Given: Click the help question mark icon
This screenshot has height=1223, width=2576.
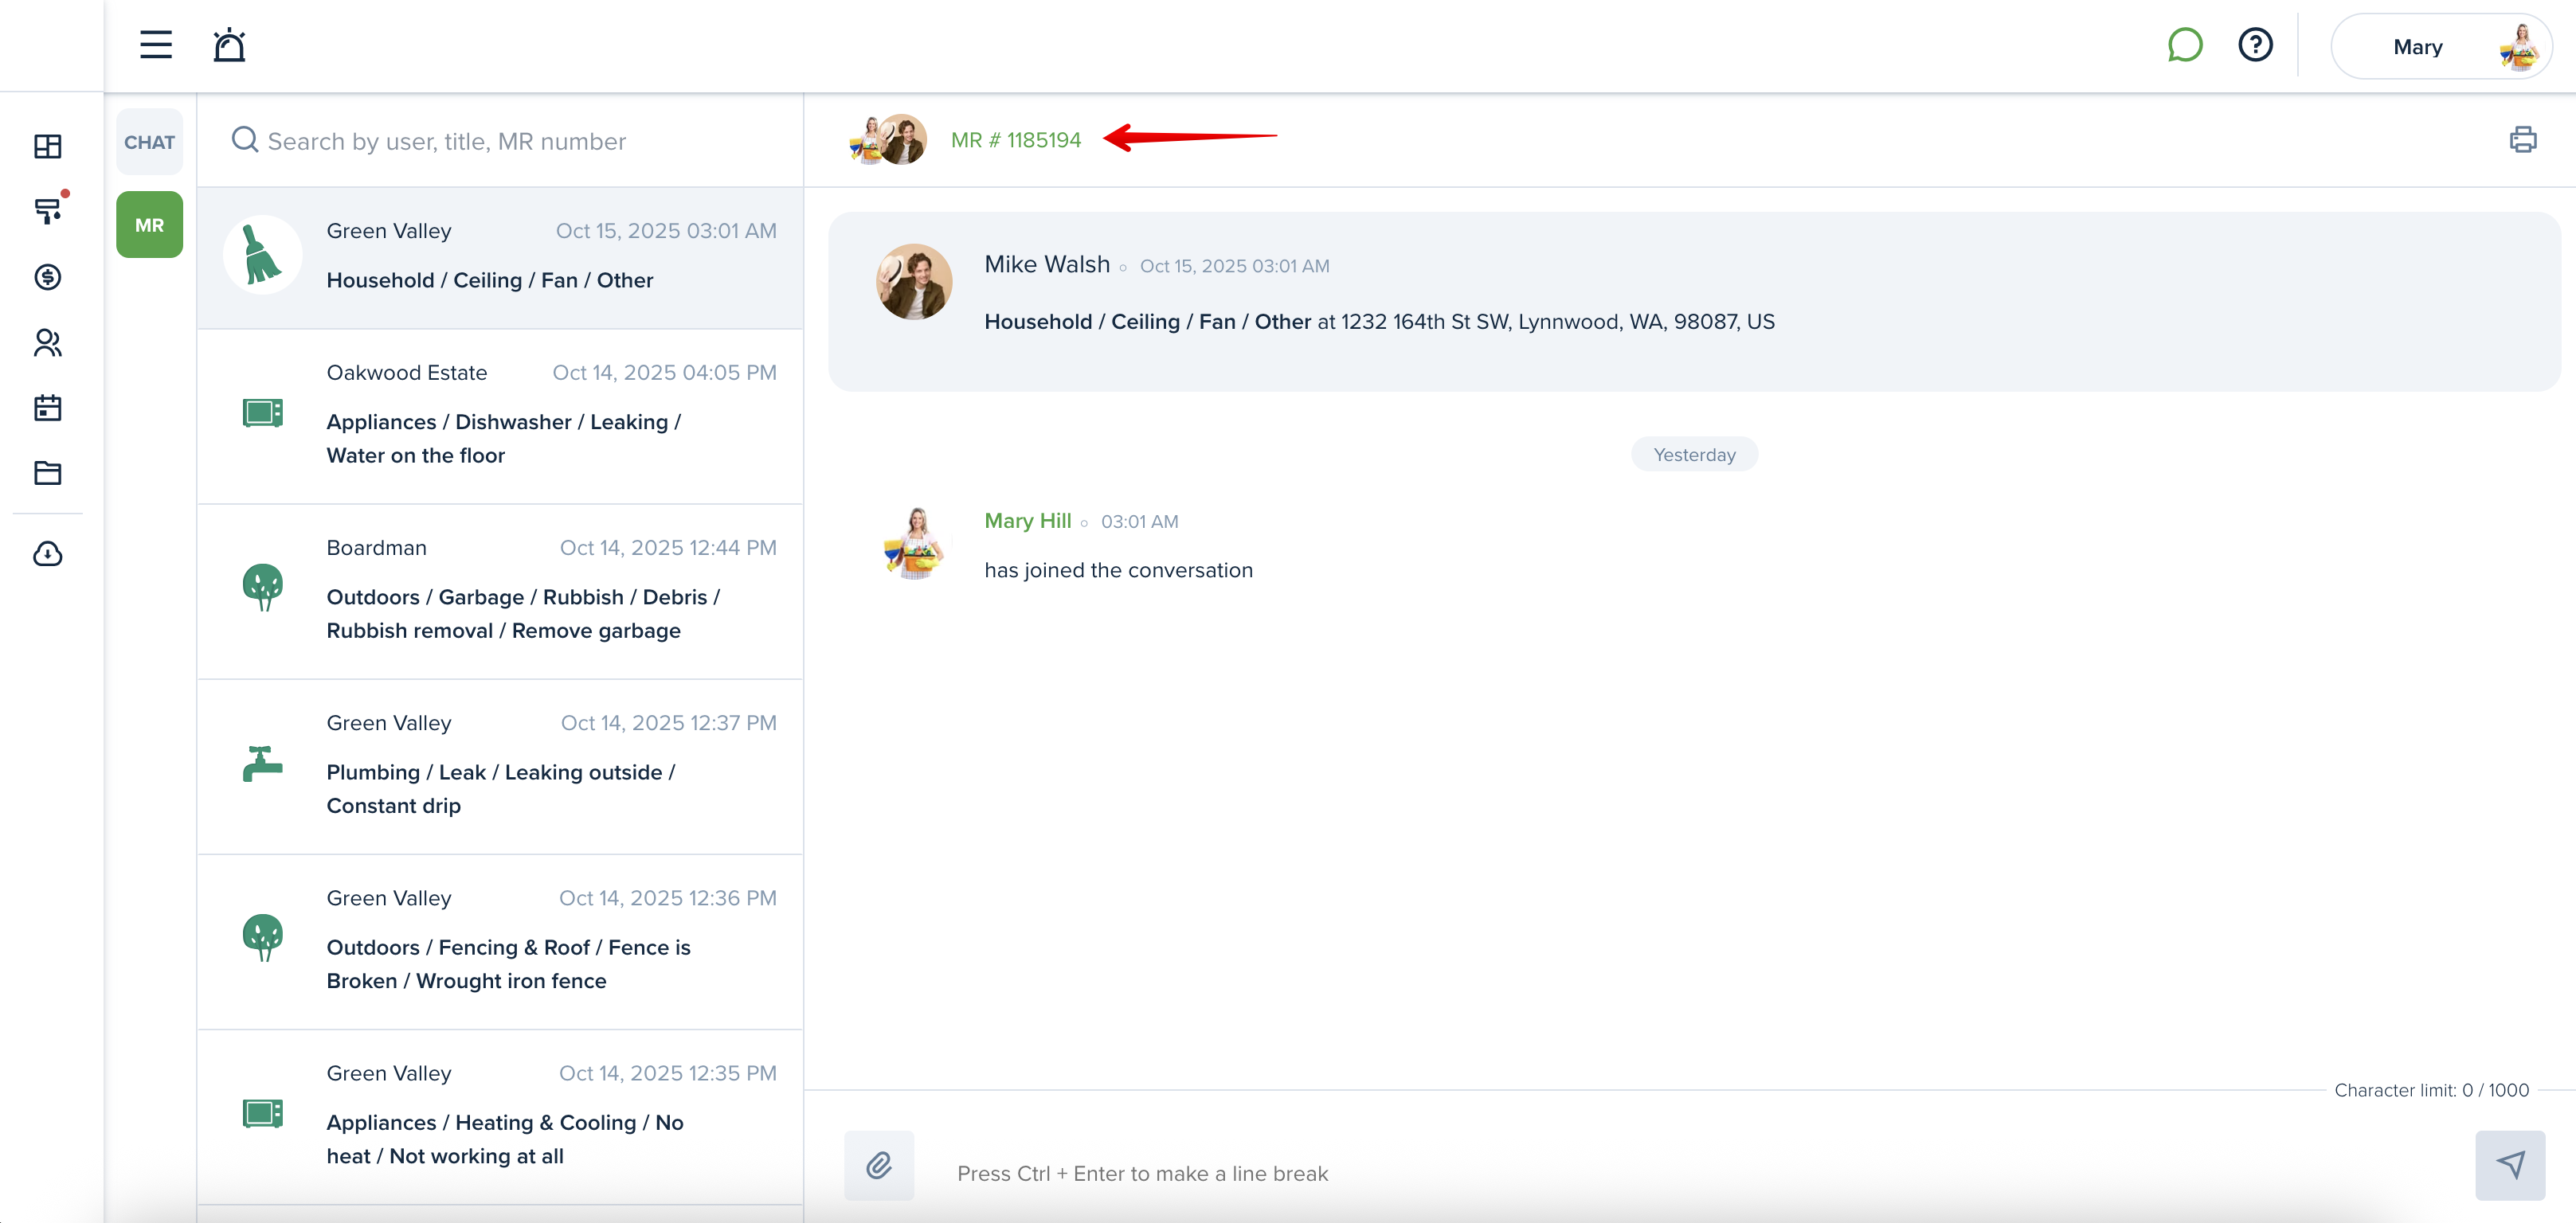Looking at the screenshot, I should [x=2255, y=45].
